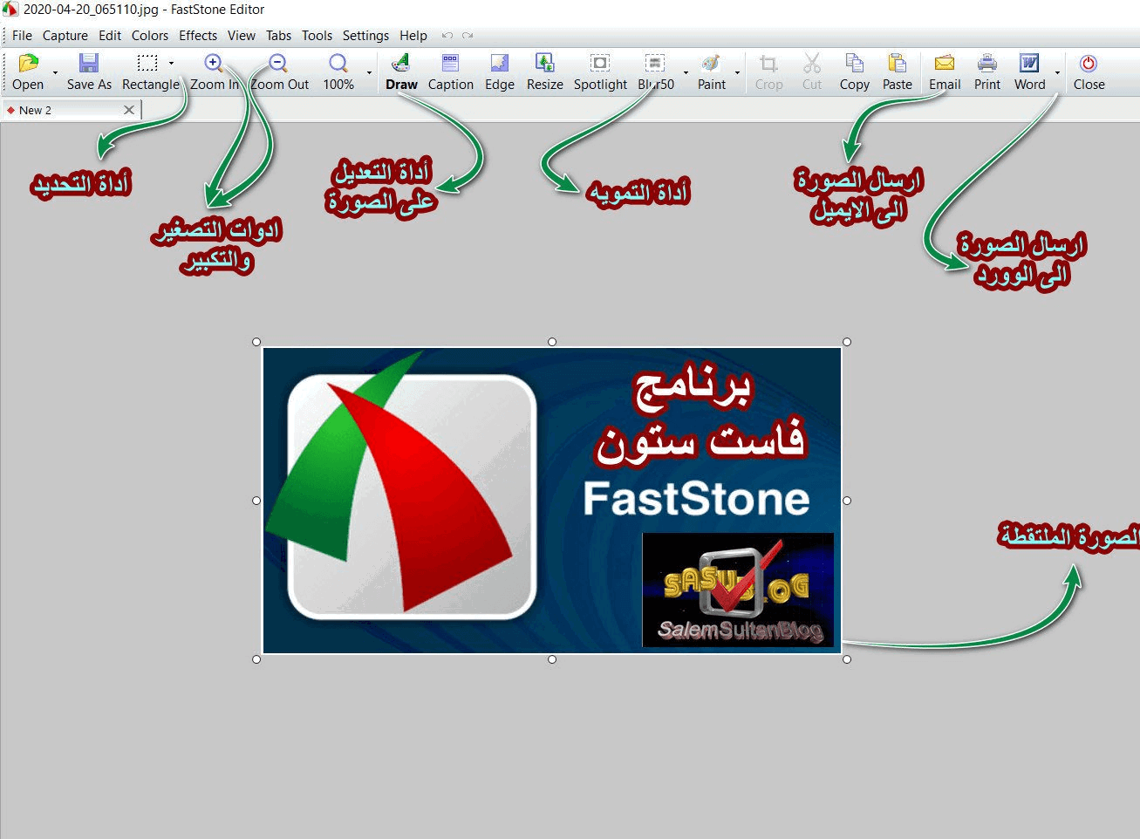Click the Print icon

pyautogui.click(x=986, y=72)
